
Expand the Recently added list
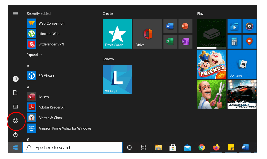(34, 55)
